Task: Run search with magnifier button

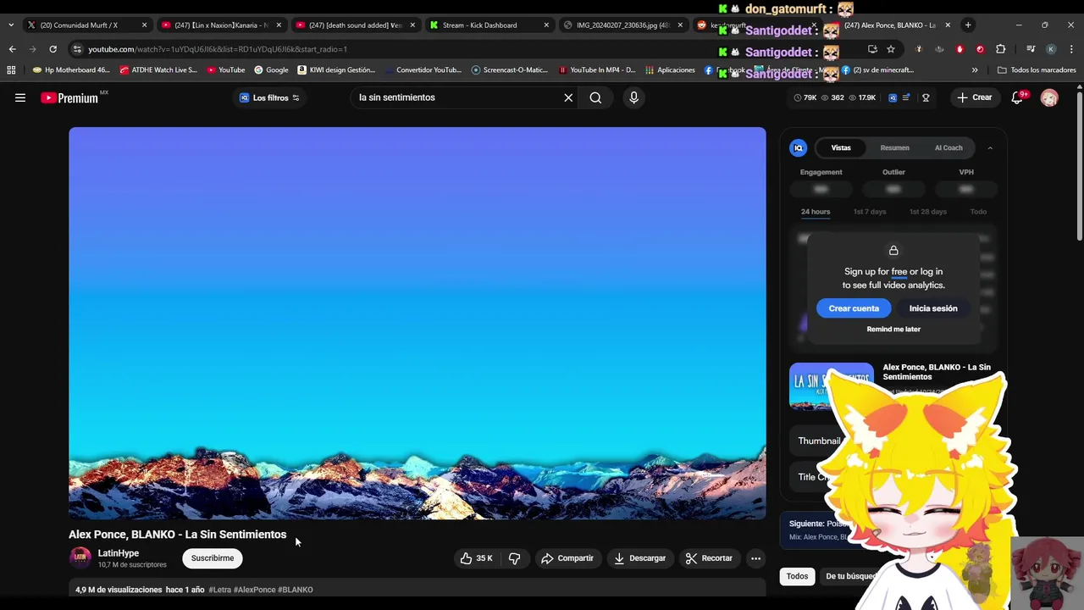Action: coord(595,97)
